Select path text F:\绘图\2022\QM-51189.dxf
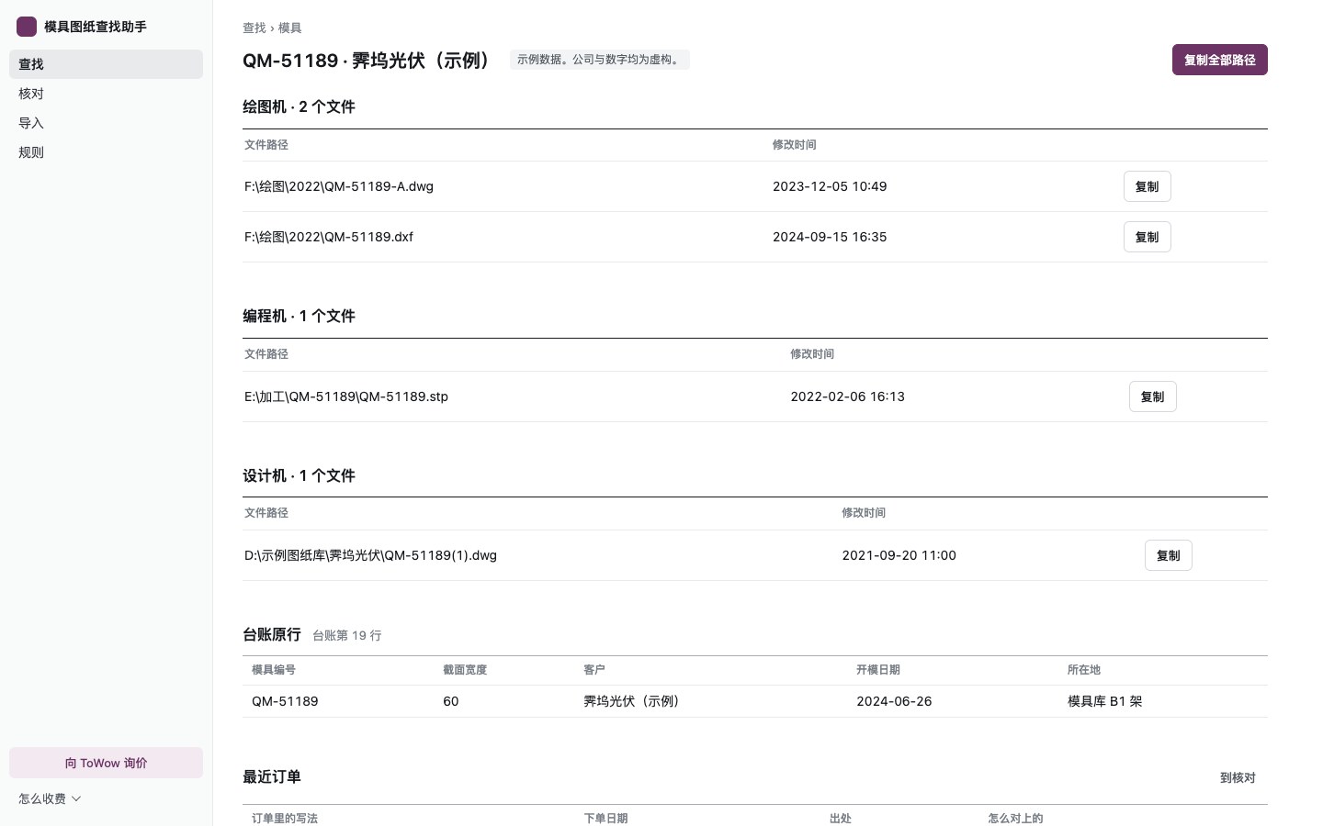 pyautogui.click(x=329, y=237)
